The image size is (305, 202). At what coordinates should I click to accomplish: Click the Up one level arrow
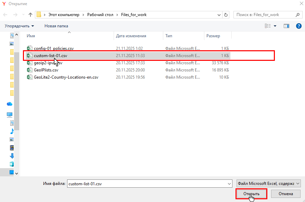[x=30, y=15]
